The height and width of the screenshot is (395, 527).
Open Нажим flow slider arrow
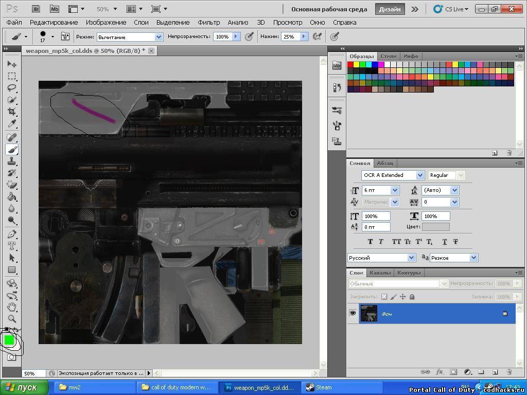coord(304,37)
